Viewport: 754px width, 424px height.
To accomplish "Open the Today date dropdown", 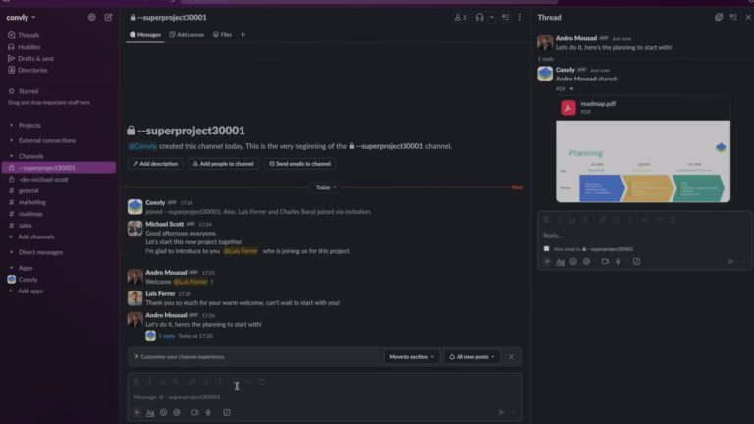I will (326, 187).
